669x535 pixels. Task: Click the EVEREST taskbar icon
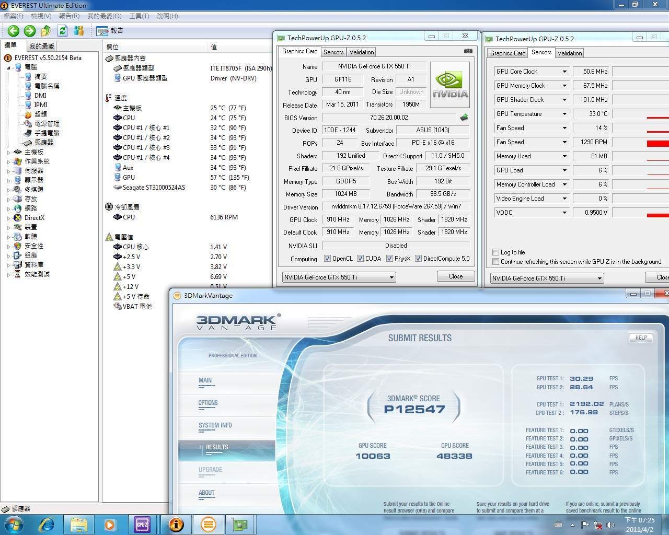[176, 524]
